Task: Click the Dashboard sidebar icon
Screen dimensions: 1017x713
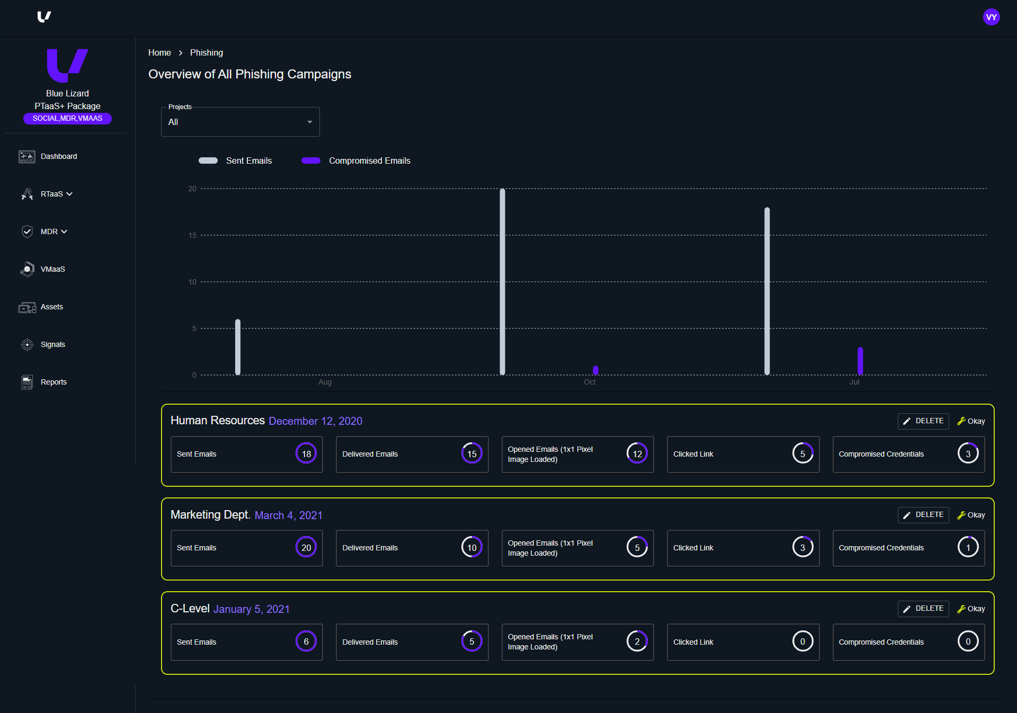Action: (x=26, y=156)
